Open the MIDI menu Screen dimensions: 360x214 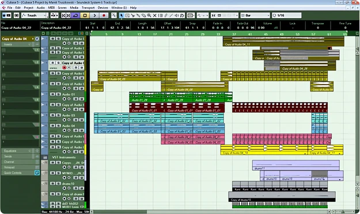coord(51,7)
